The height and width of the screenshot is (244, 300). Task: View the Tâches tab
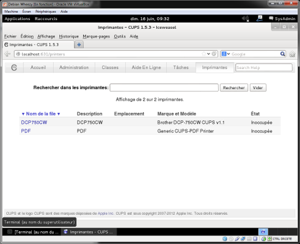point(181,68)
